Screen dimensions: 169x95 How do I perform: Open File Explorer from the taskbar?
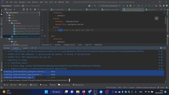(78, 92)
